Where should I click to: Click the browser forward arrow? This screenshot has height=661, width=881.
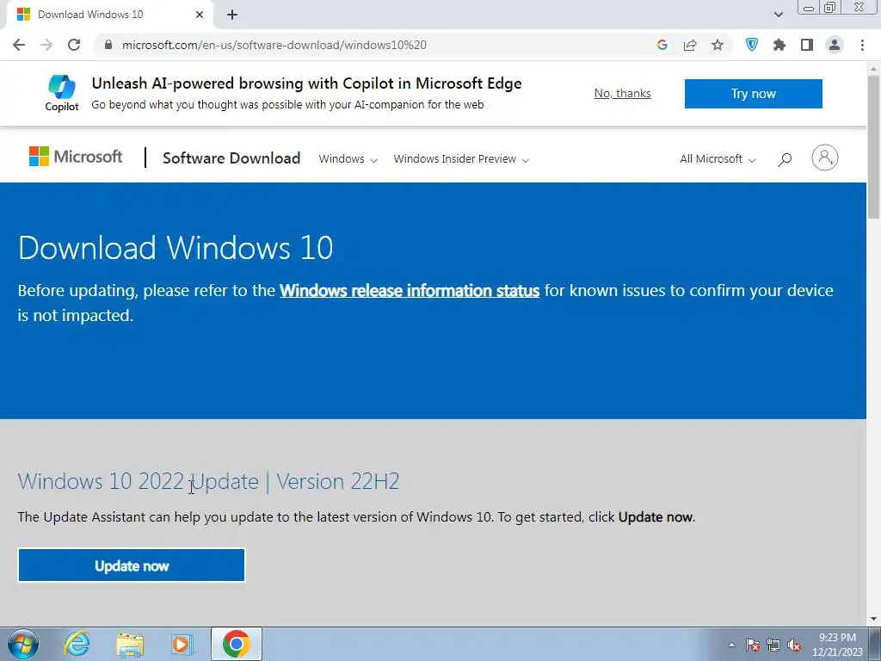[46, 45]
